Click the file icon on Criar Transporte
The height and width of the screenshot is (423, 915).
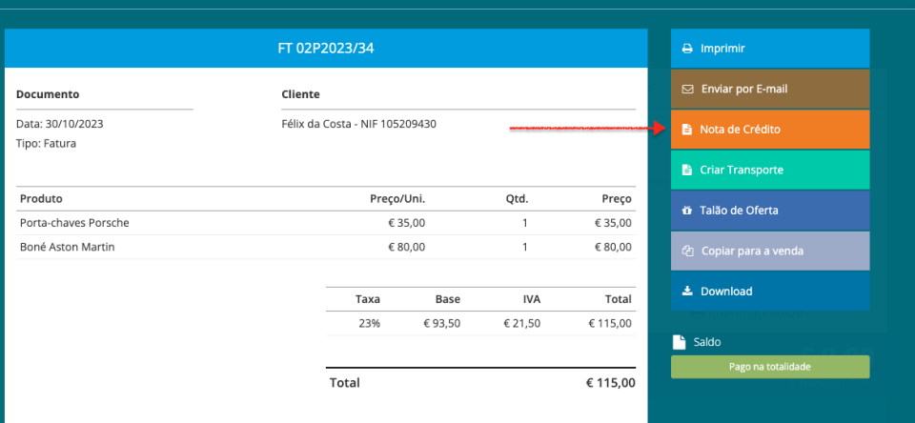pyautogui.click(x=687, y=170)
